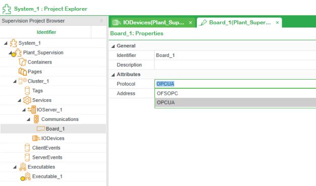316x186 pixels.
Task: Click the Executable_1 gear icon
Action: point(27,176)
